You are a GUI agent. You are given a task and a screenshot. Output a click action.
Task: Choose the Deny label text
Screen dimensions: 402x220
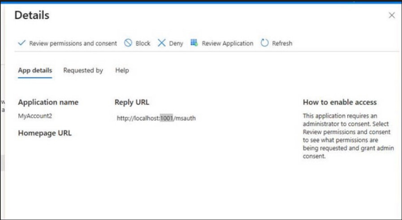176,44
